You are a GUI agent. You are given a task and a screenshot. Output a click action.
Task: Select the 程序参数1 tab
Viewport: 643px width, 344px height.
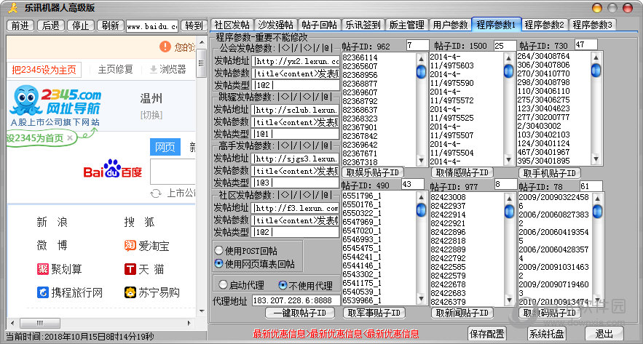(x=496, y=25)
